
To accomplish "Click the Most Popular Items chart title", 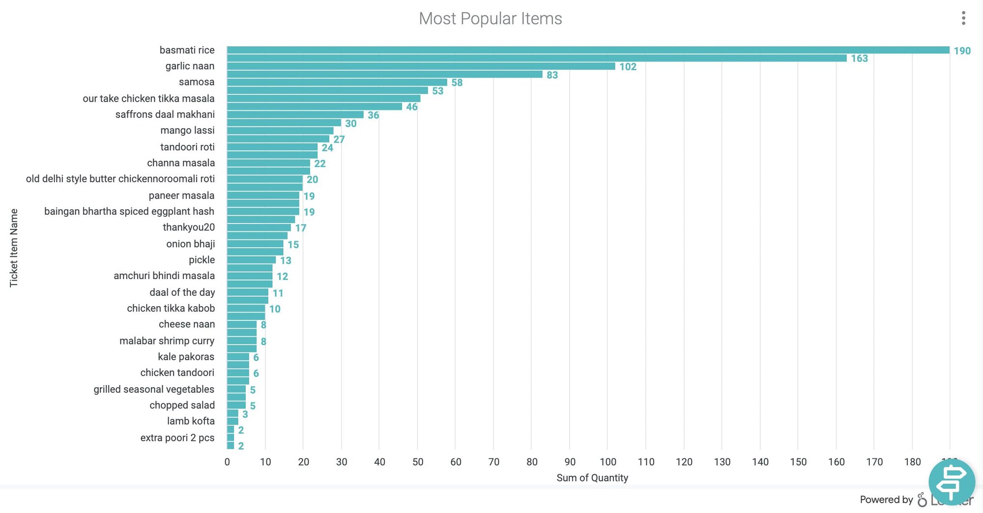I will [x=490, y=19].
